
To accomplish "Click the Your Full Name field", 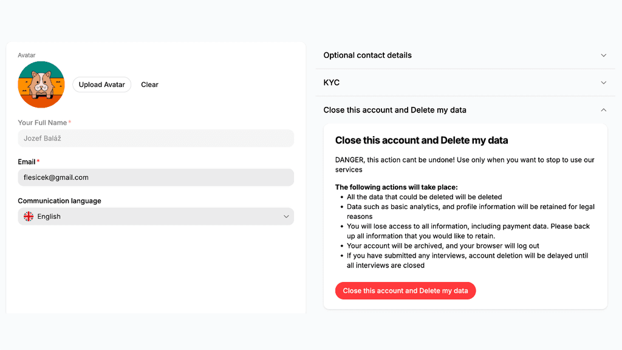I will click(156, 139).
